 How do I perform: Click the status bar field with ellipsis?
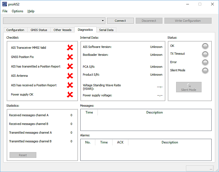[x=200, y=168]
